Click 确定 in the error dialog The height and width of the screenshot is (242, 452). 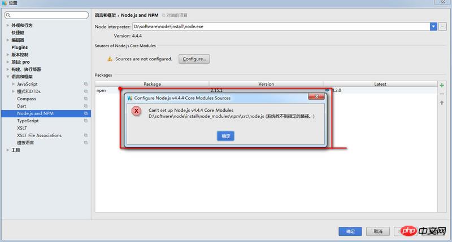225,136
